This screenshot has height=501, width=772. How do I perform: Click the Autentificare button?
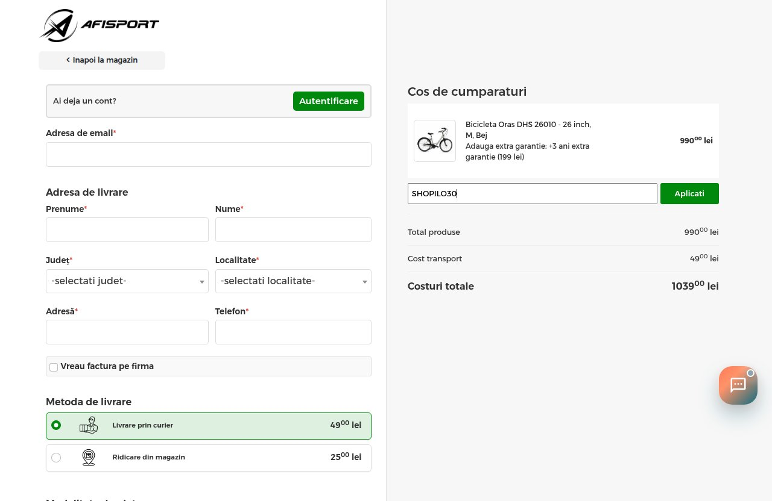click(x=329, y=101)
